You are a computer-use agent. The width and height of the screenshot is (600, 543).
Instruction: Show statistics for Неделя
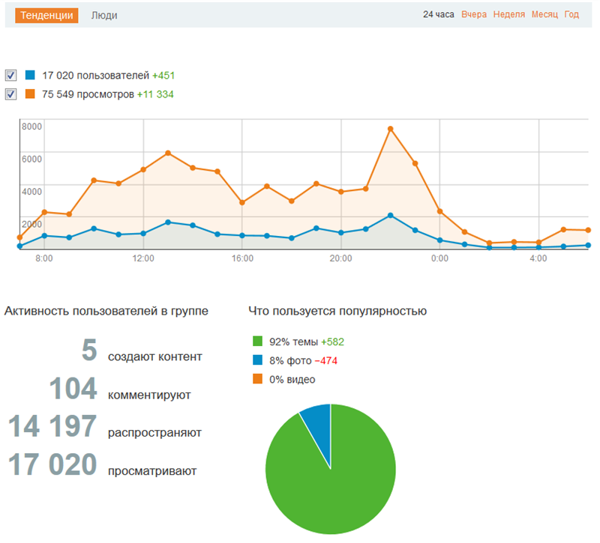pos(509,14)
